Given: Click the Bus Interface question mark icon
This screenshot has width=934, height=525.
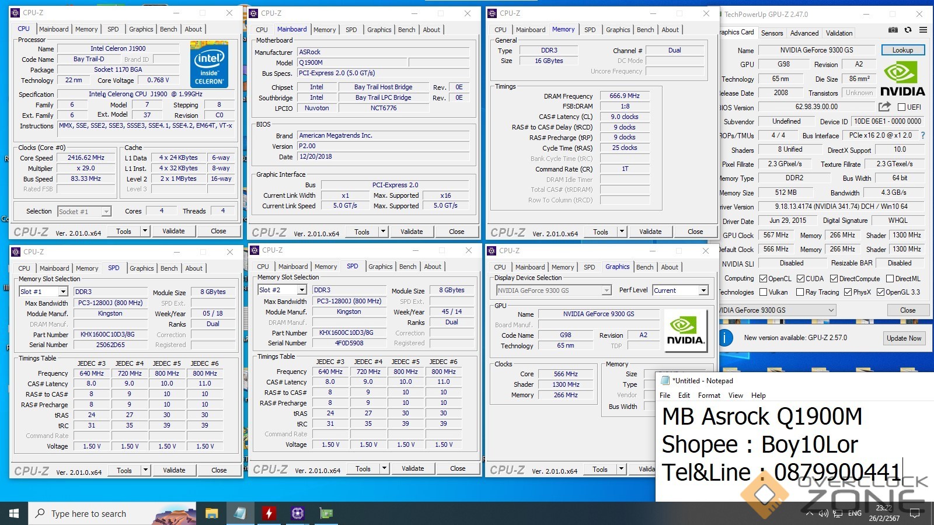Looking at the screenshot, I should click(923, 135).
